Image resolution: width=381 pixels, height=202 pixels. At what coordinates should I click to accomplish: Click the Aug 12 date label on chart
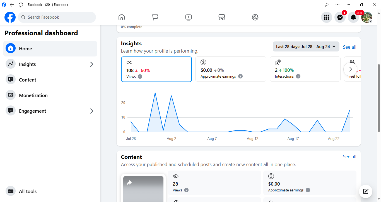253,139
